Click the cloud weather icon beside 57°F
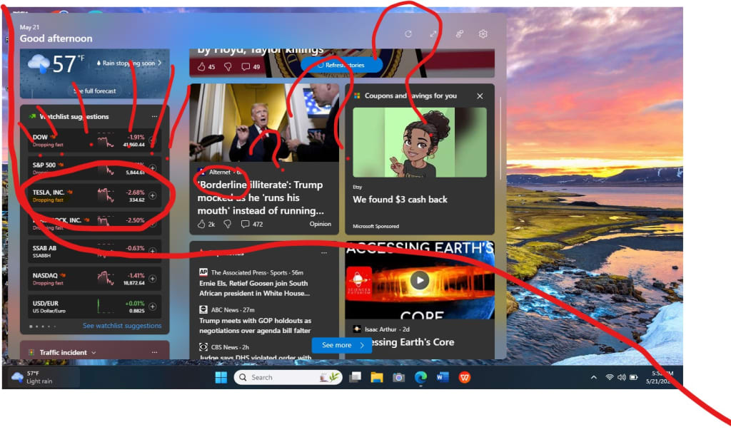731x437 pixels. (x=39, y=63)
